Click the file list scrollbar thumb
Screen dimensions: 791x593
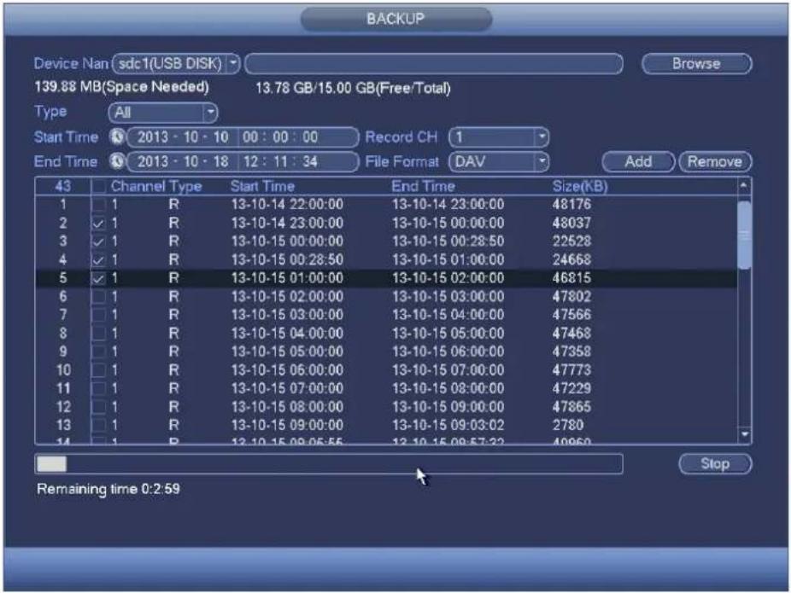tap(745, 235)
